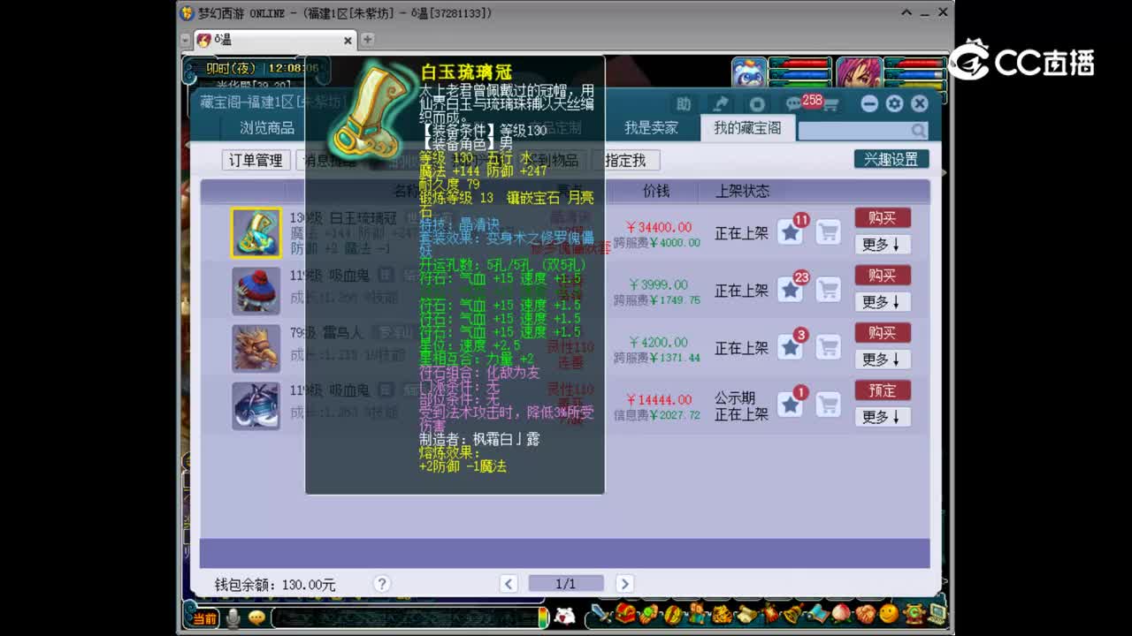Click the pink-haired character portrait

click(x=860, y=72)
